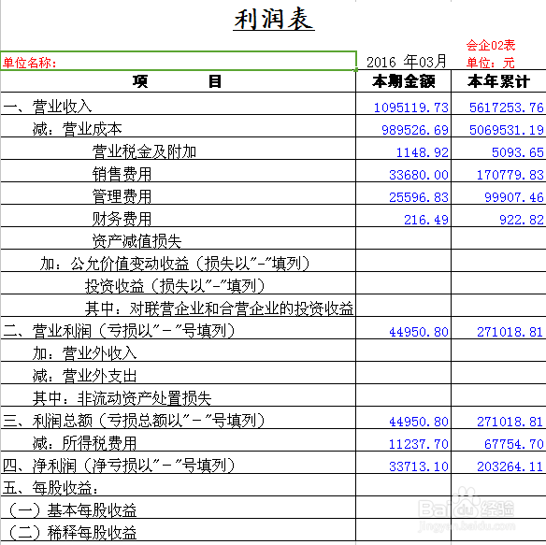The image size is (546, 545).
Task: Click the 销售费用 row label
Action: point(122,174)
